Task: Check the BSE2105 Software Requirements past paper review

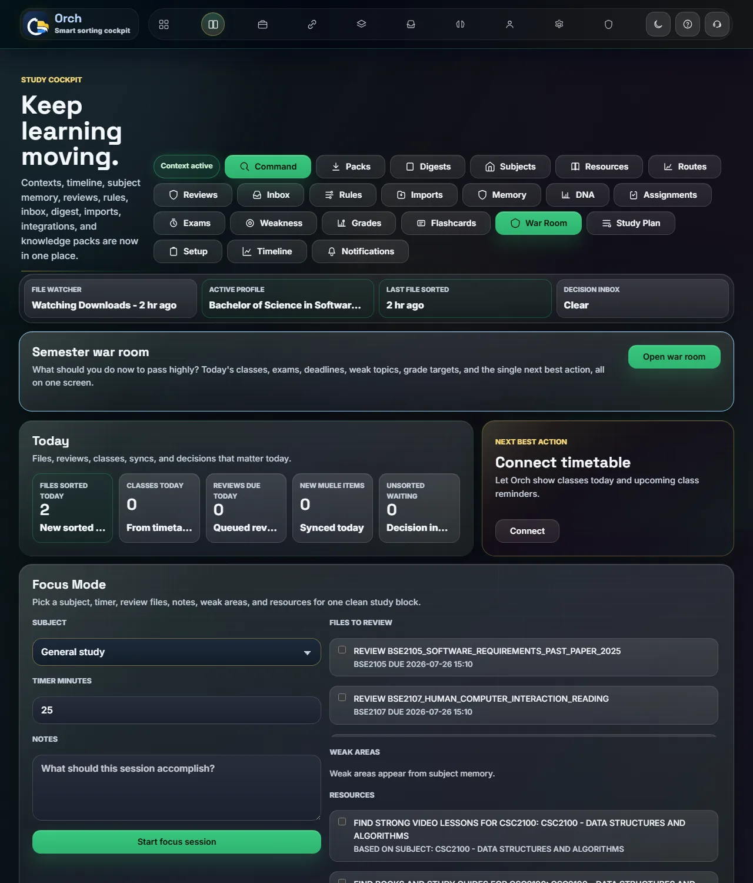Action: point(342,650)
